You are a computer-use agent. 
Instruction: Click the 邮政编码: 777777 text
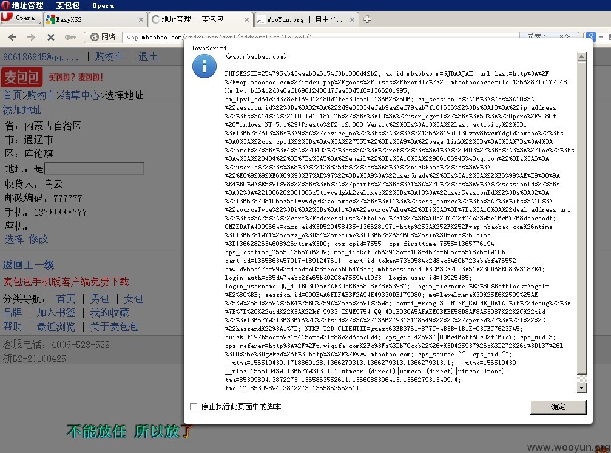(43, 198)
